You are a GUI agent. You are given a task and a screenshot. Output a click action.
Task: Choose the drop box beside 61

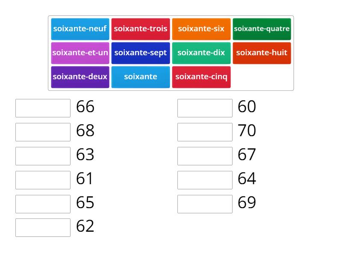[43, 180]
